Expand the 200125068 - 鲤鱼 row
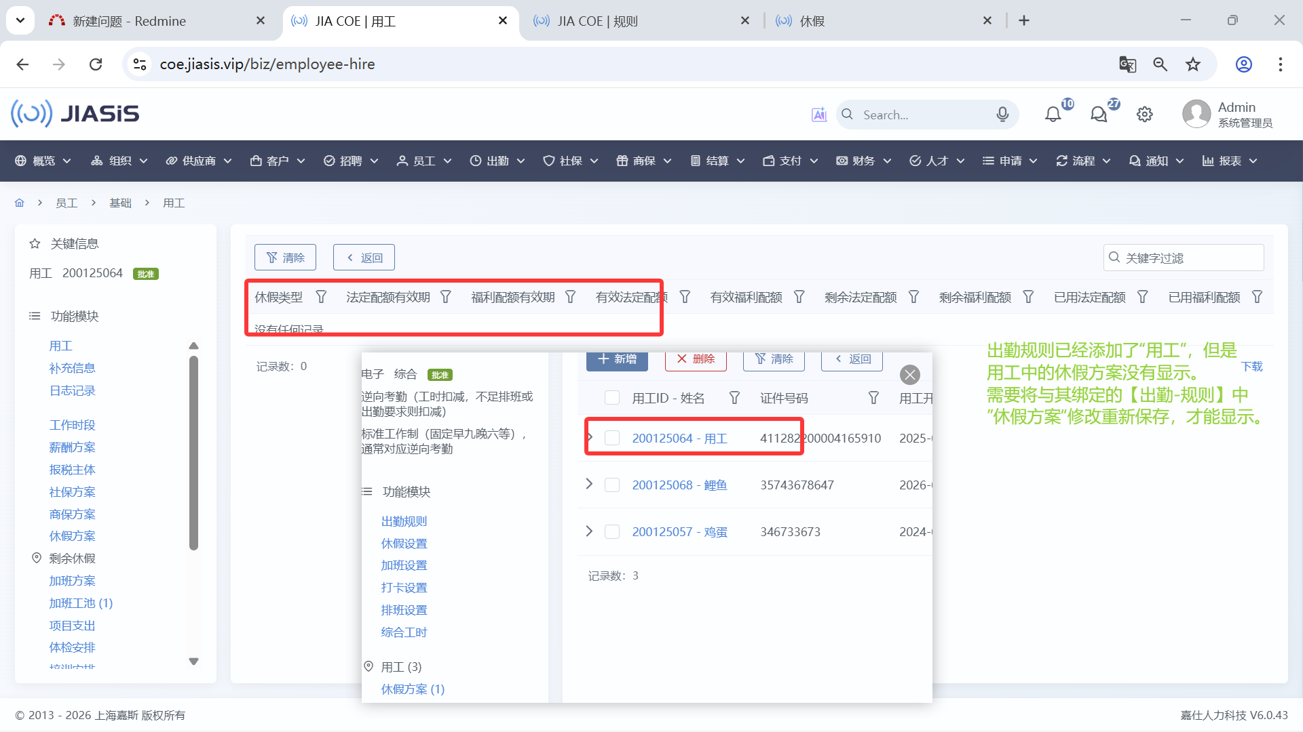 tap(589, 484)
